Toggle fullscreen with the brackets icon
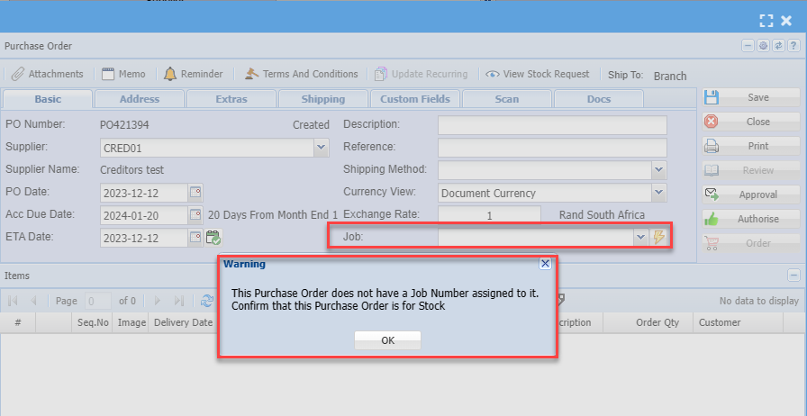 (766, 21)
